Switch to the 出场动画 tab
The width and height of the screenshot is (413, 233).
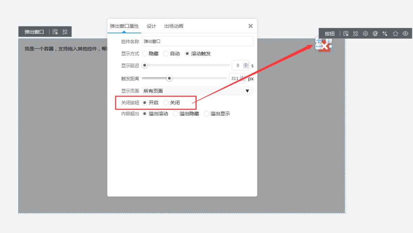point(174,26)
